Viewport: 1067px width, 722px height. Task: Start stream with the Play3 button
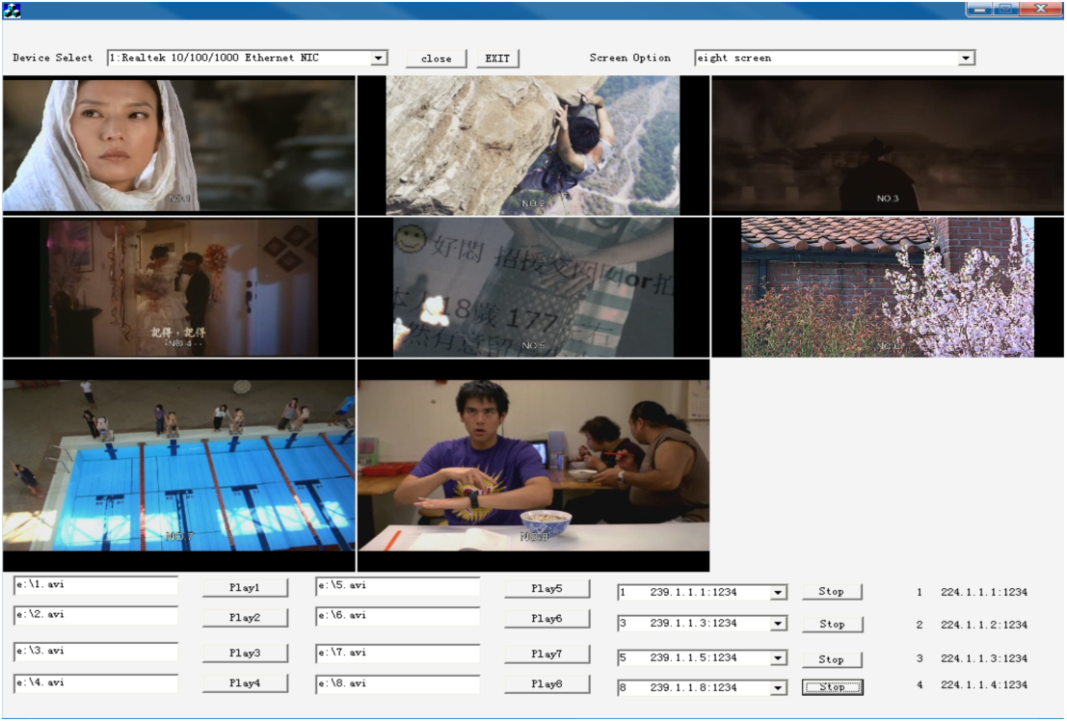tap(245, 653)
